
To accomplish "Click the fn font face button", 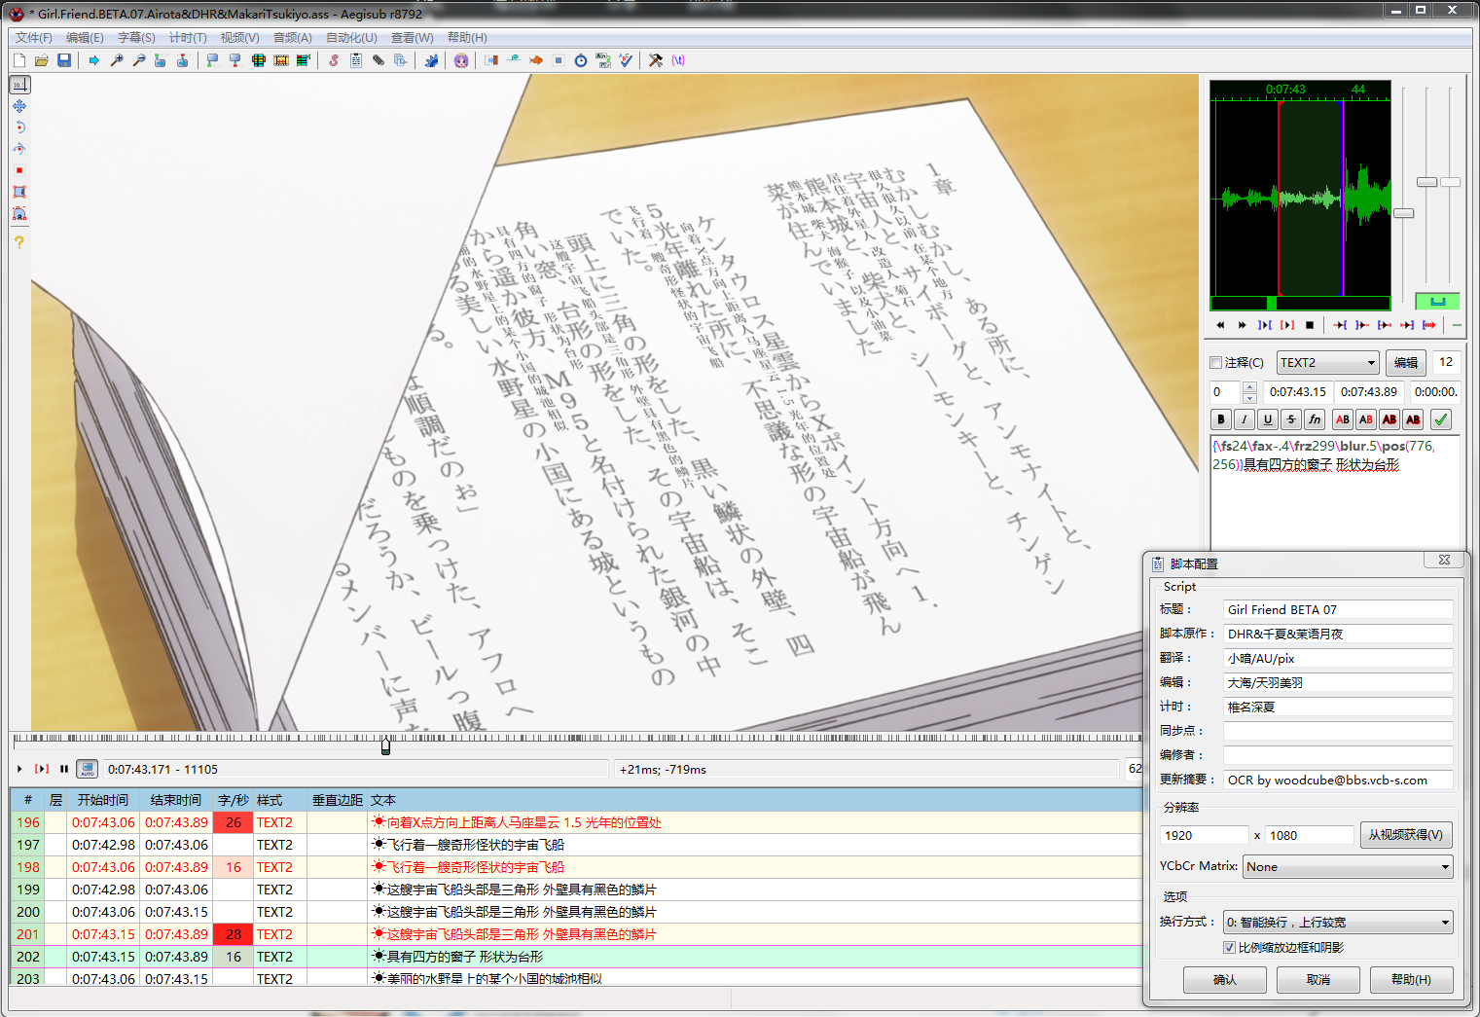I will point(1315,419).
